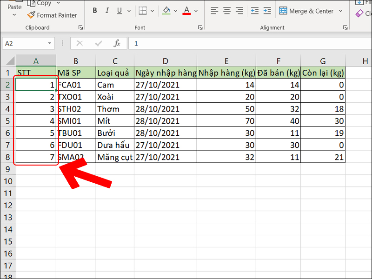Toggle Bold formatting
This screenshot has height=279, width=372.
coord(95,11)
